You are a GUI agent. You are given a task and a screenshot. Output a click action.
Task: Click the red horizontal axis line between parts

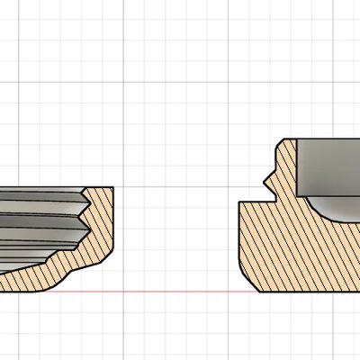click(151, 292)
